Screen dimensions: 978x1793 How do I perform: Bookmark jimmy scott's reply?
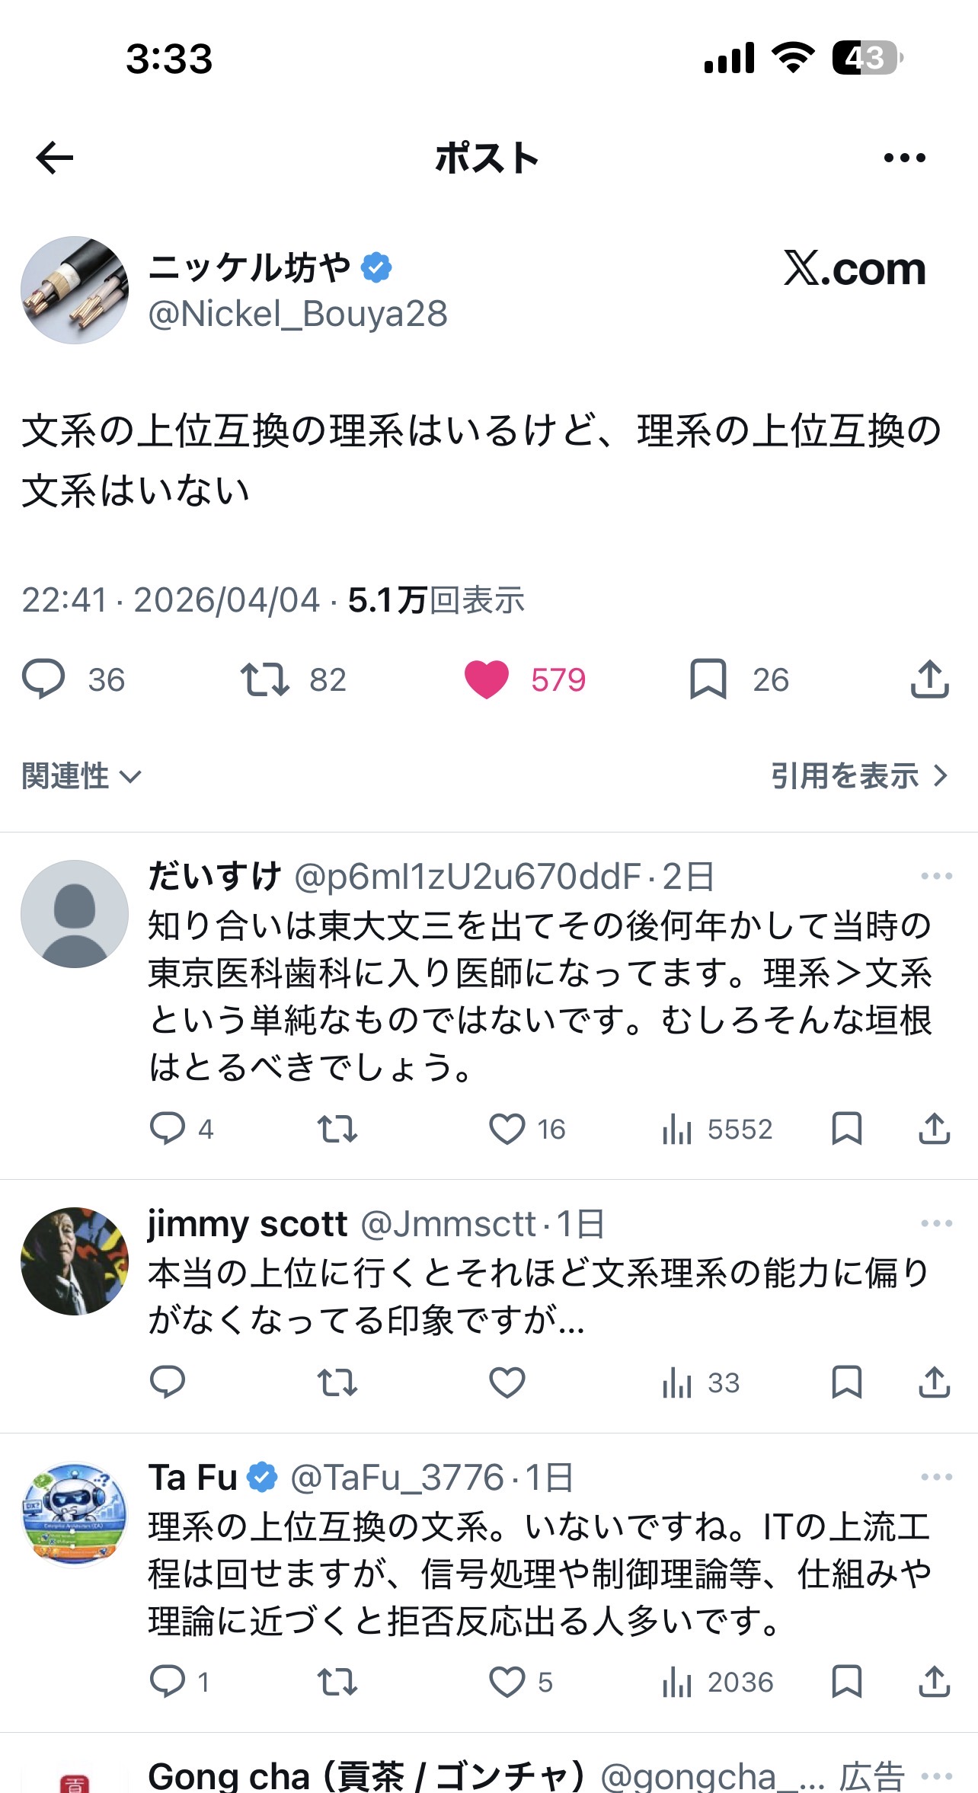click(x=846, y=1382)
